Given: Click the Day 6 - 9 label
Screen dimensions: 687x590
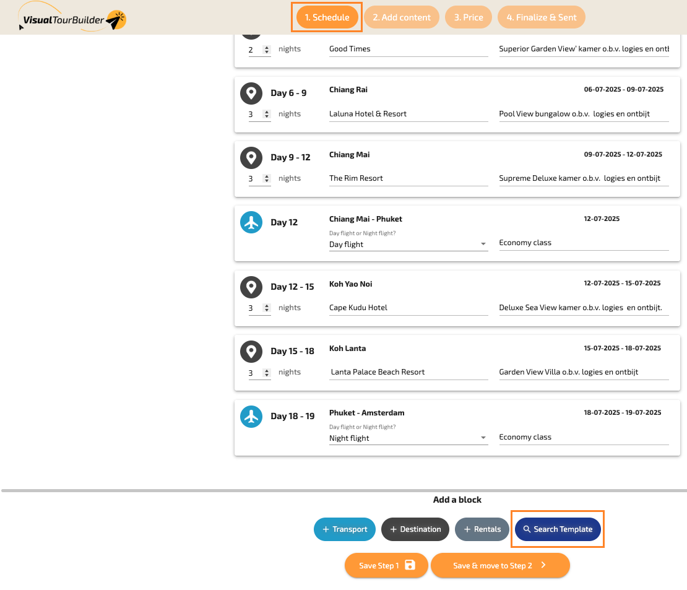Looking at the screenshot, I should pos(288,93).
